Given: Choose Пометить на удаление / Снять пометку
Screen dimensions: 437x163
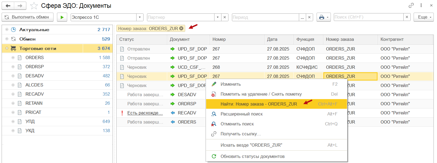Looking at the screenshot, I should (x=277, y=94).
